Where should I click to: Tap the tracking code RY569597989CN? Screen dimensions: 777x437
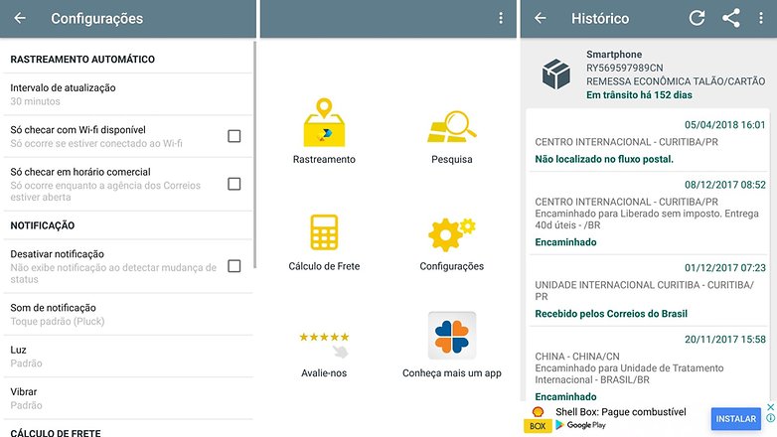point(624,68)
